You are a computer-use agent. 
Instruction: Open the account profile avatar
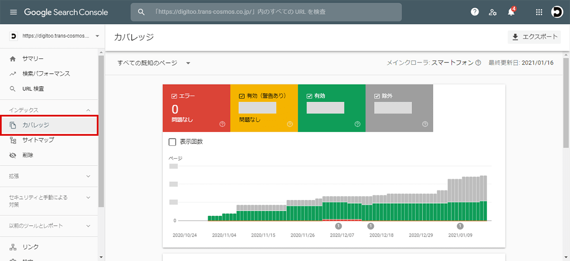coord(557,12)
